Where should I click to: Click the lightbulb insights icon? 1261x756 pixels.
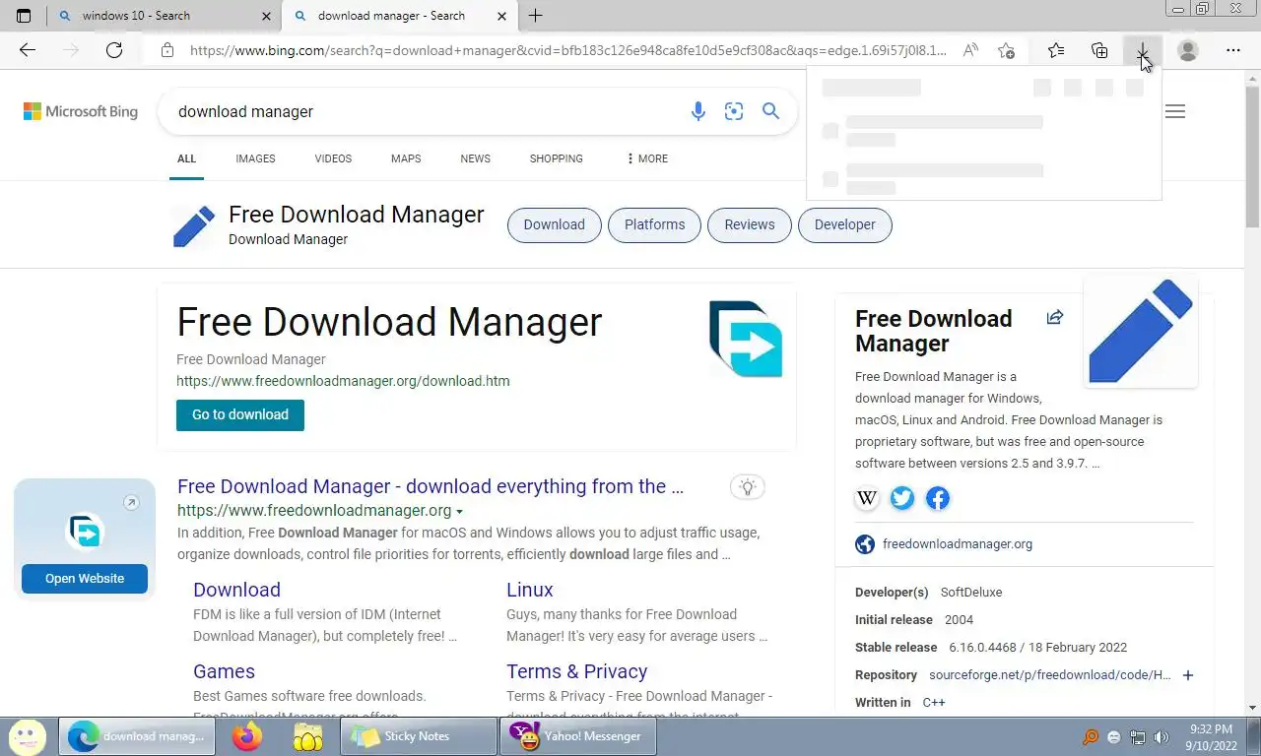coord(748,486)
